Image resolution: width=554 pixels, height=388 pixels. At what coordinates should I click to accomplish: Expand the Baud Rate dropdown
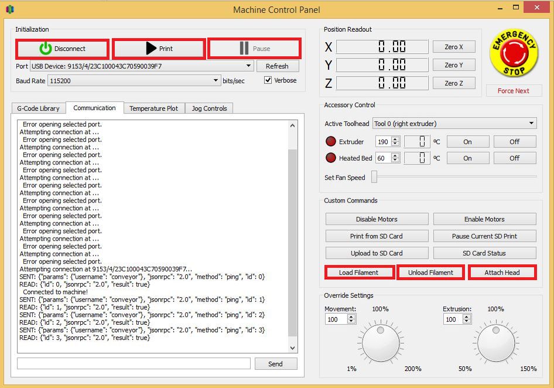click(x=134, y=81)
